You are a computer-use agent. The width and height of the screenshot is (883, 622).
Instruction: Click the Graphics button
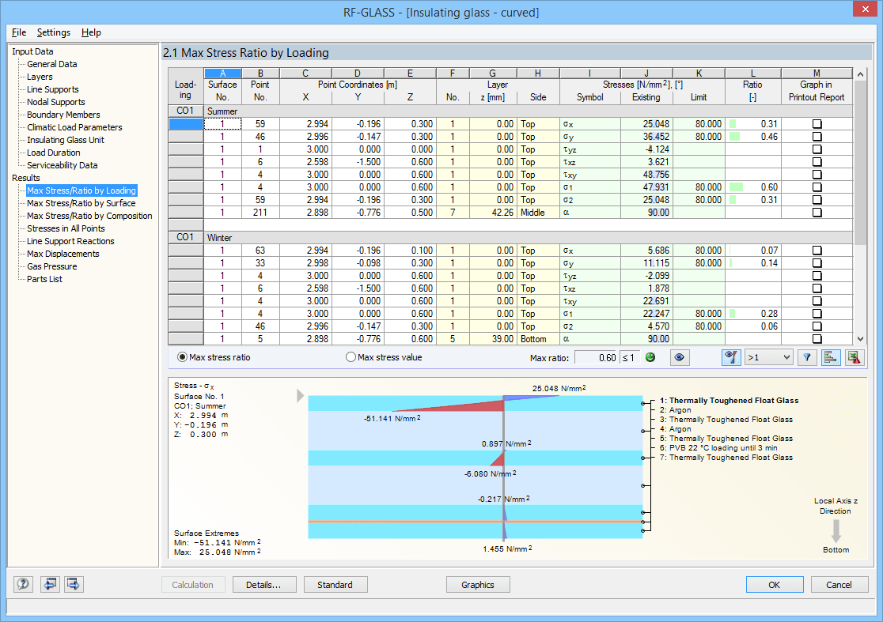point(478,585)
